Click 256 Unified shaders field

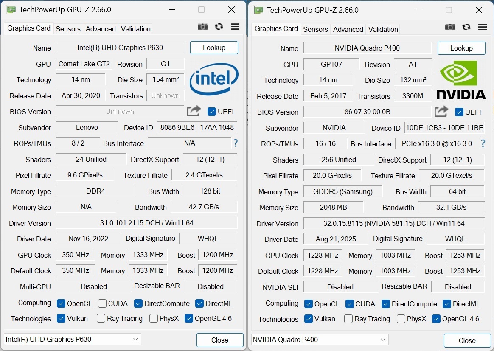tap(339, 160)
